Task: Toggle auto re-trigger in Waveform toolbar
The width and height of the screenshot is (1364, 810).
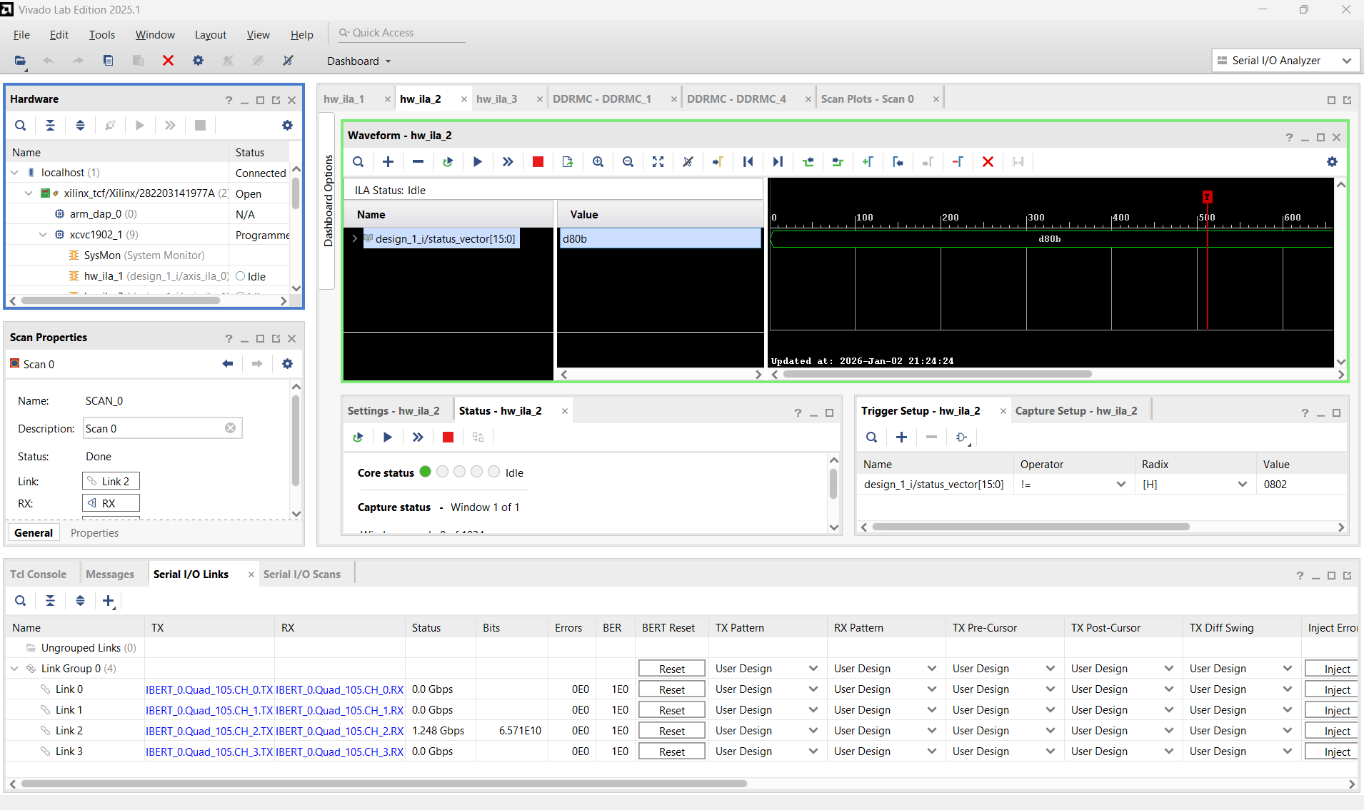Action: [448, 162]
